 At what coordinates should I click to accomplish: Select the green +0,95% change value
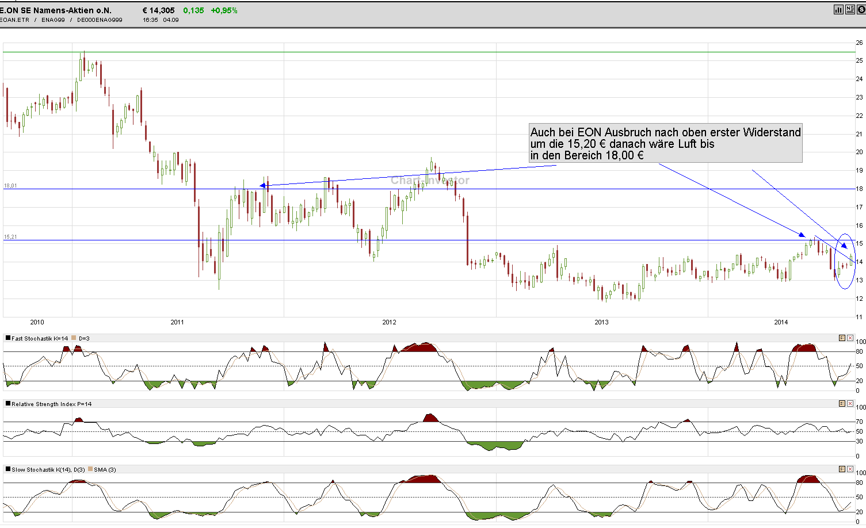click(x=224, y=10)
